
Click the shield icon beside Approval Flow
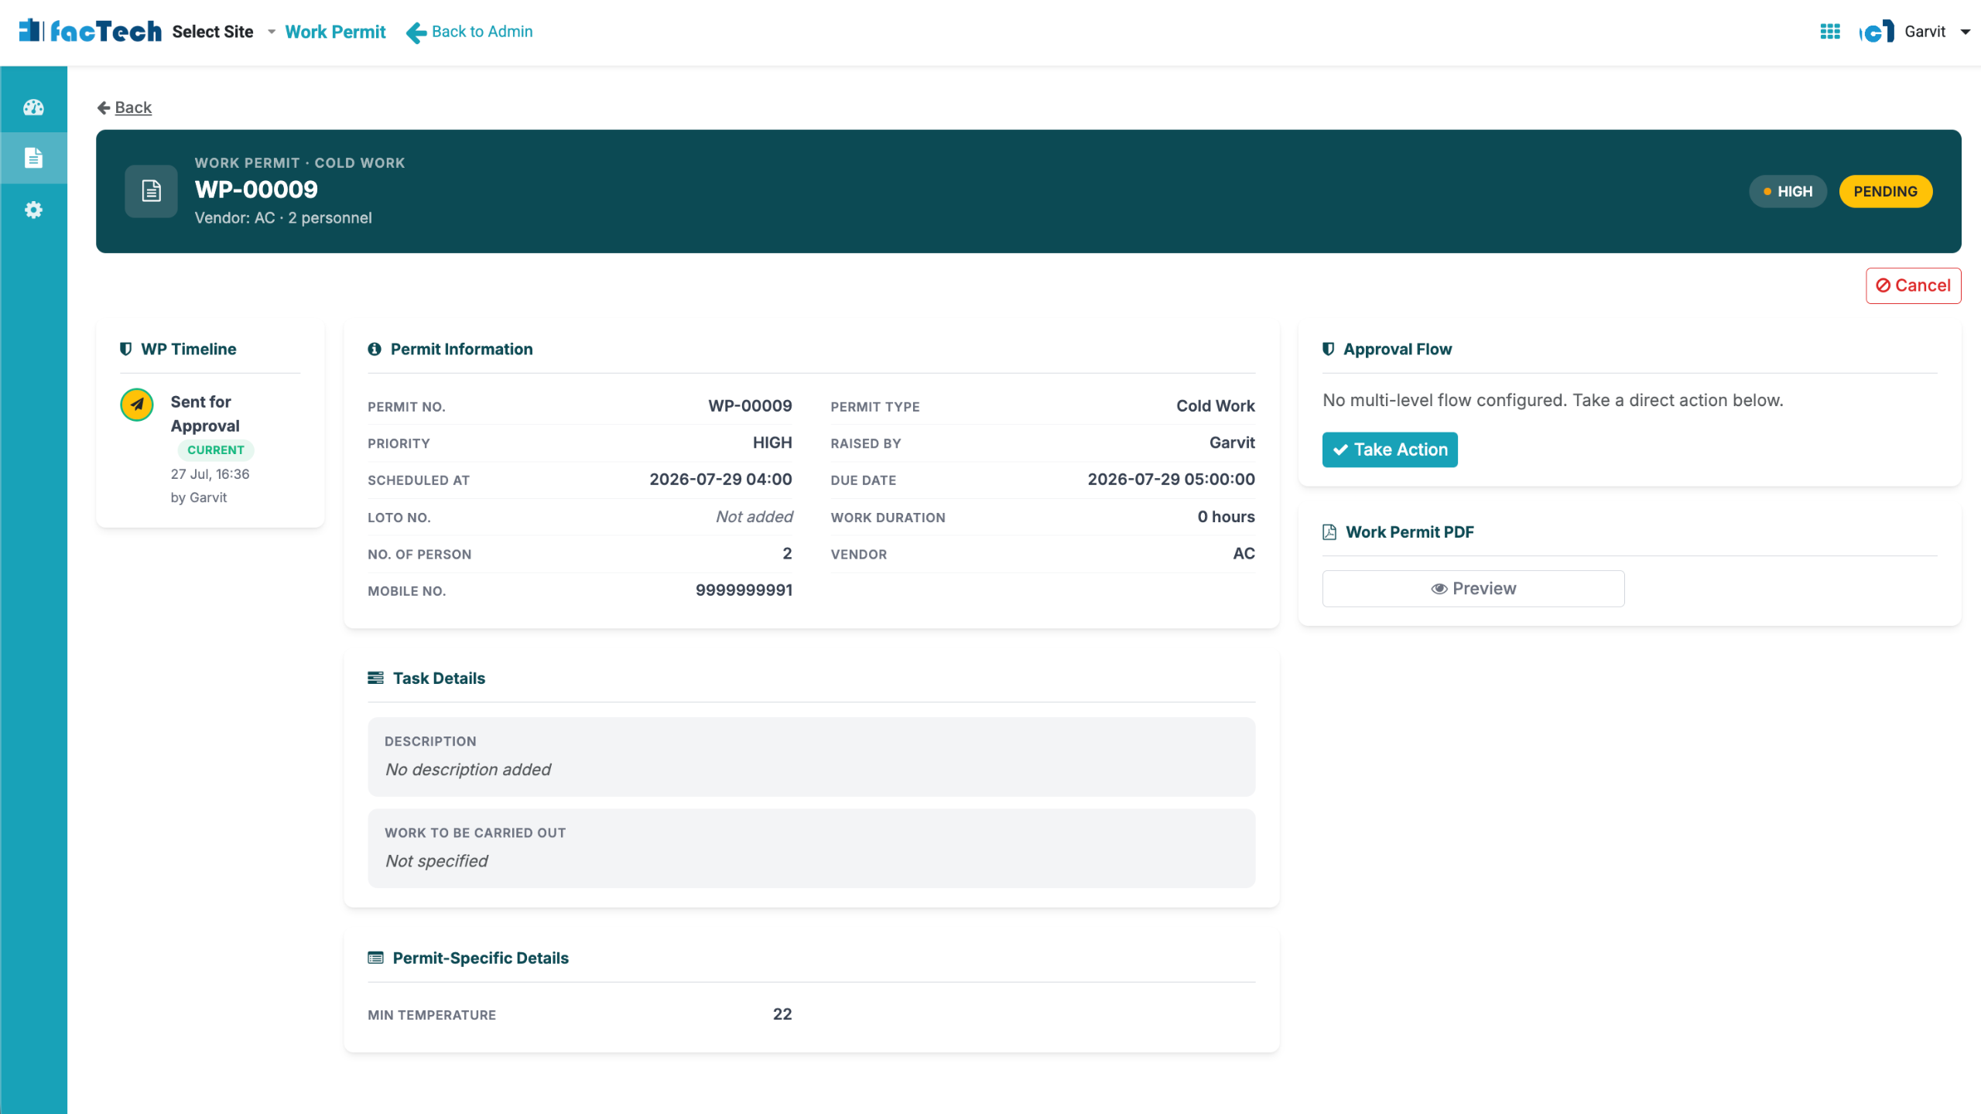point(1329,349)
